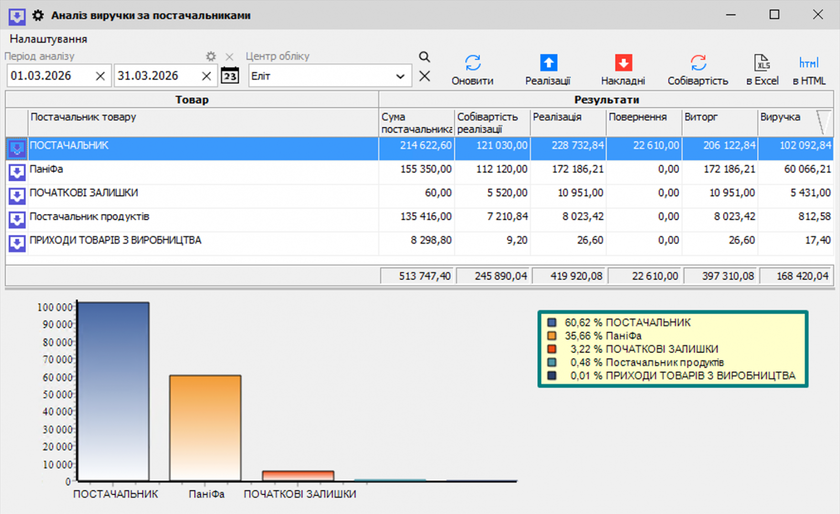Open Реалізації with the blue arrow icon

[548, 63]
